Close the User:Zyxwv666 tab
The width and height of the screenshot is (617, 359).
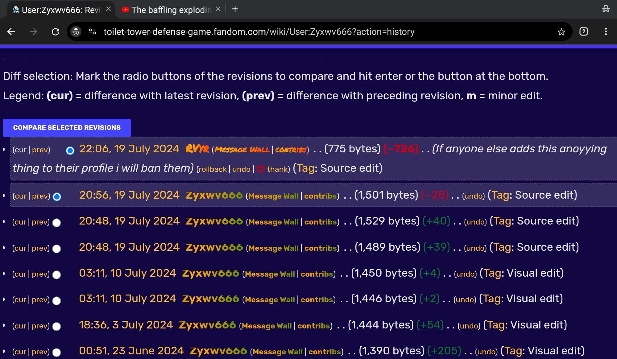tap(108, 9)
